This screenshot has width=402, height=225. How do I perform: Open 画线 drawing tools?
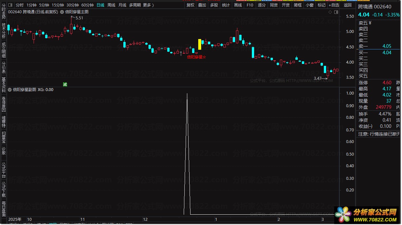pyautogui.click(x=238, y=5)
